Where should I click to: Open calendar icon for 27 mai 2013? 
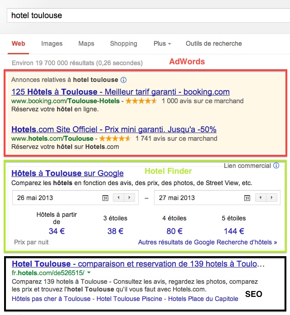pos(247,198)
